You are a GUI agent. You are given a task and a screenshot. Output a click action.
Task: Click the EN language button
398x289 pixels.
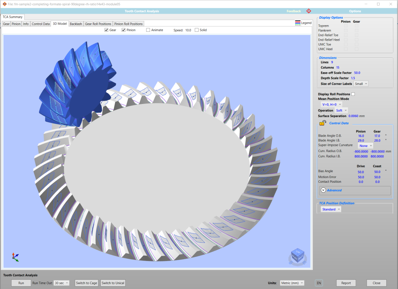(319, 283)
